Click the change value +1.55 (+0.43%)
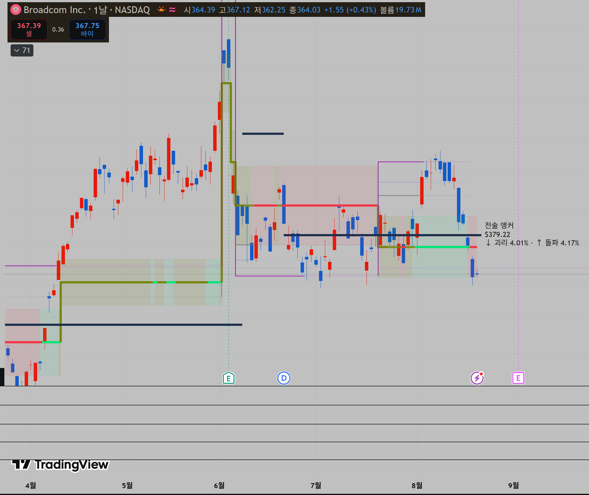589x495 pixels. [x=350, y=10]
